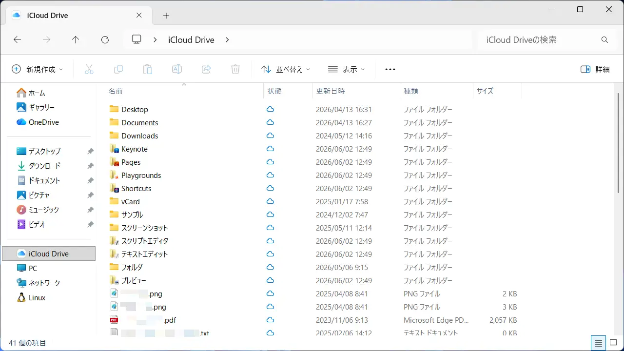This screenshot has height=351, width=624.
Task: Open the 新規作成 dropdown
Action: pyautogui.click(x=38, y=69)
